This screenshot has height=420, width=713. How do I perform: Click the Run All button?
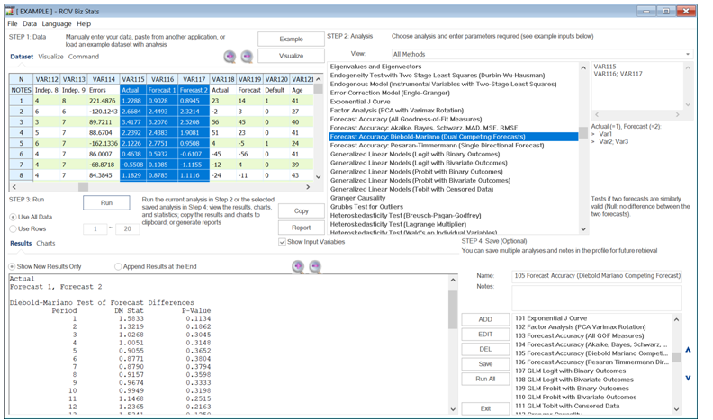coord(485,379)
